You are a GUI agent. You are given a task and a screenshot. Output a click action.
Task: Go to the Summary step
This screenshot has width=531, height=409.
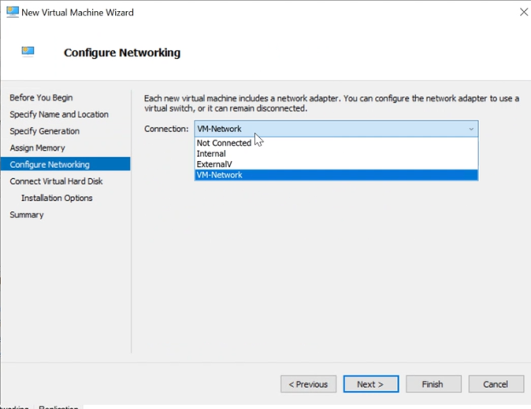click(26, 215)
